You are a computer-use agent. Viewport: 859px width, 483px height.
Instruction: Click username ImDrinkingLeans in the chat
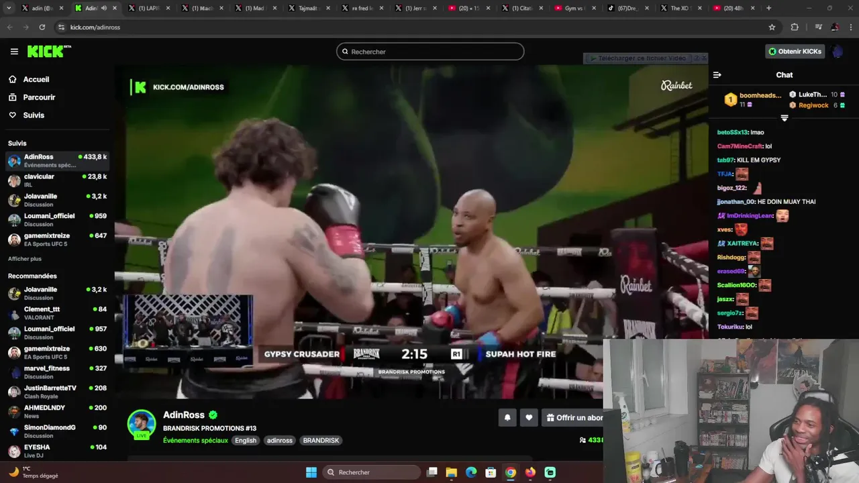(750, 216)
